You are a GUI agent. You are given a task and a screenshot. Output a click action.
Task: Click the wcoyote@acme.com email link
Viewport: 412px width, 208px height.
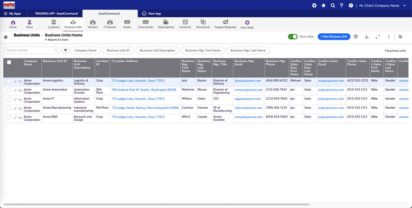click(249, 117)
